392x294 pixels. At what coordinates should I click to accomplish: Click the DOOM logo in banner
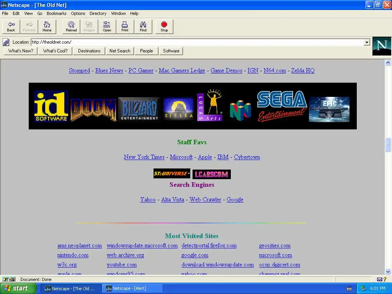click(x=93, y=110)
